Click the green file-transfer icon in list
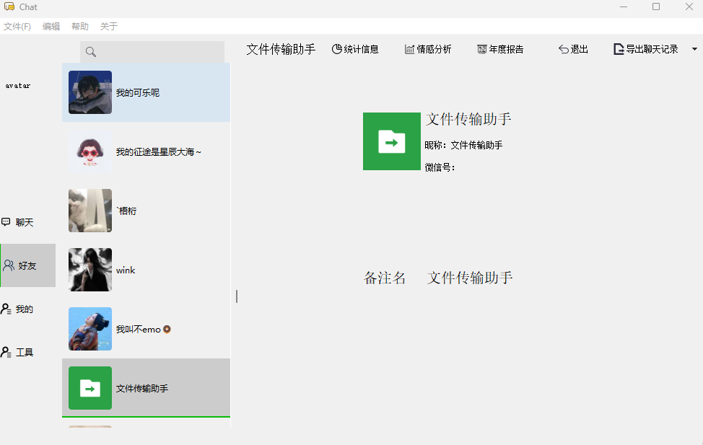This screenshot has width=703, height=445. coord(90,388)
